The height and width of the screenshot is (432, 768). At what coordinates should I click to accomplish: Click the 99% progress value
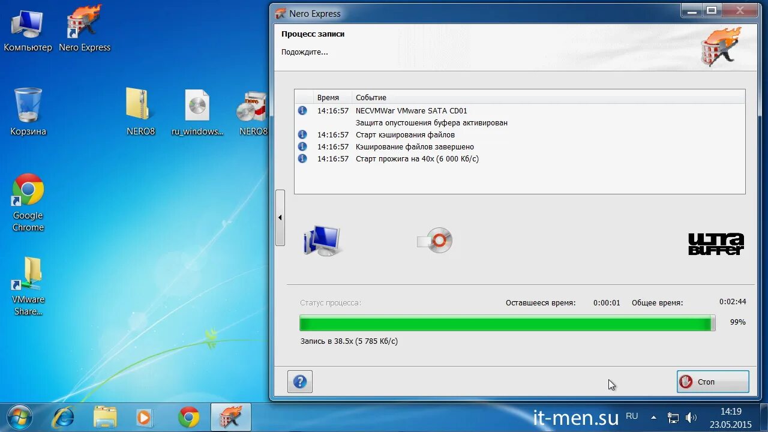(x=737, y=322)
